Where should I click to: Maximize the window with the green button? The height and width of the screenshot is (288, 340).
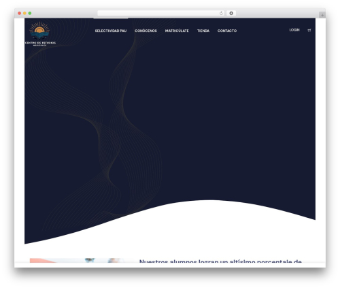(30, 13)
